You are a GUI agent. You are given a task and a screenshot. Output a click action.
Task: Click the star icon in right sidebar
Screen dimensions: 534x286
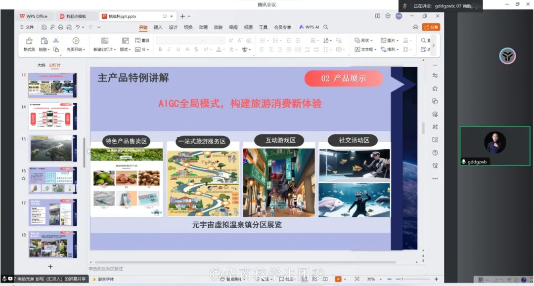pos(435,88)
